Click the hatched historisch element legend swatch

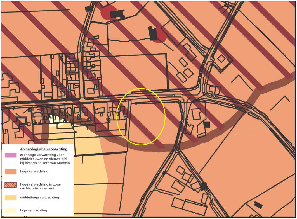click(11, 185)
